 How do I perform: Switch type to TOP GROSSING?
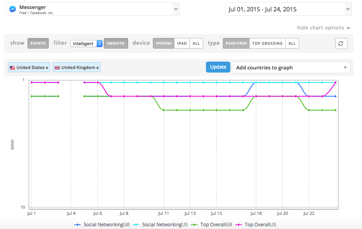pos(267,44)
